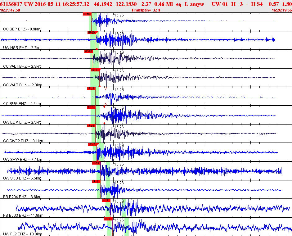Viewport: 292px width, 236px height.
Task: Click the 16:26 time mark on FL2 trace
Action: click(119, 220)
